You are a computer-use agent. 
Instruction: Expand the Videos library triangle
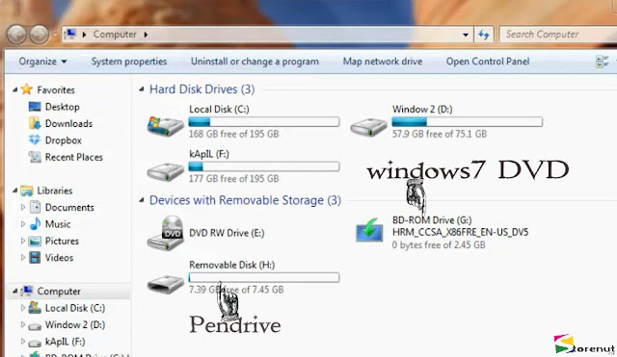coord(23,258)
